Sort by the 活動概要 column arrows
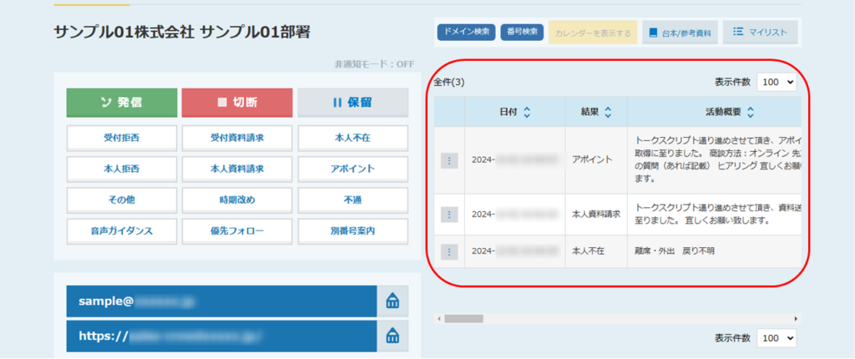Viewport: 855px width, 359px height. pyautogui.click(x=751, y=112)
